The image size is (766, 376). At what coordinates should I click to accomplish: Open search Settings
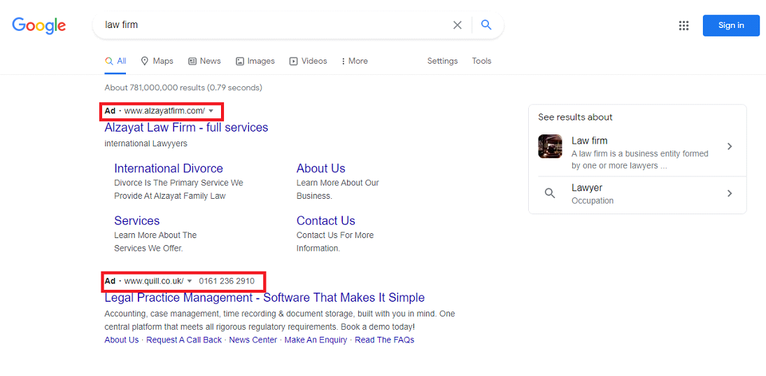[443, 61]
